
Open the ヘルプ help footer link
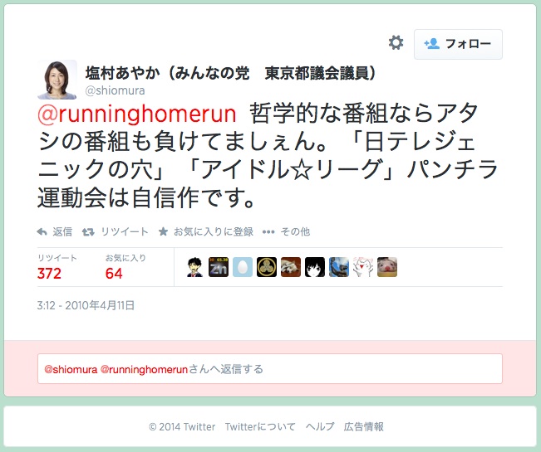(320, 427)
